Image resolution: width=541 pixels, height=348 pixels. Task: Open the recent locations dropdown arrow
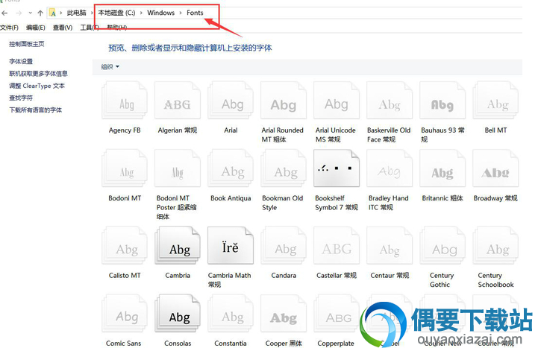click(x=31, y=13)
